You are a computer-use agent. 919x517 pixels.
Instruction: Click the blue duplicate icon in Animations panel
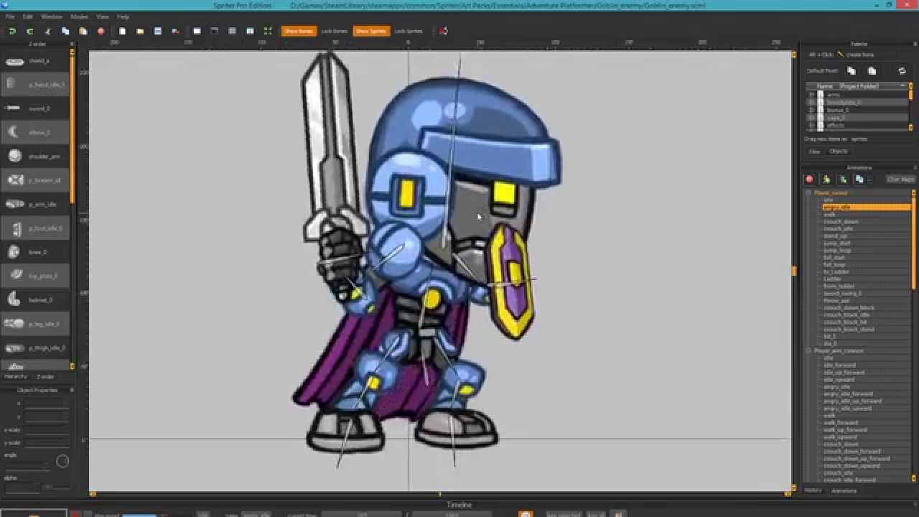(859, 179)
